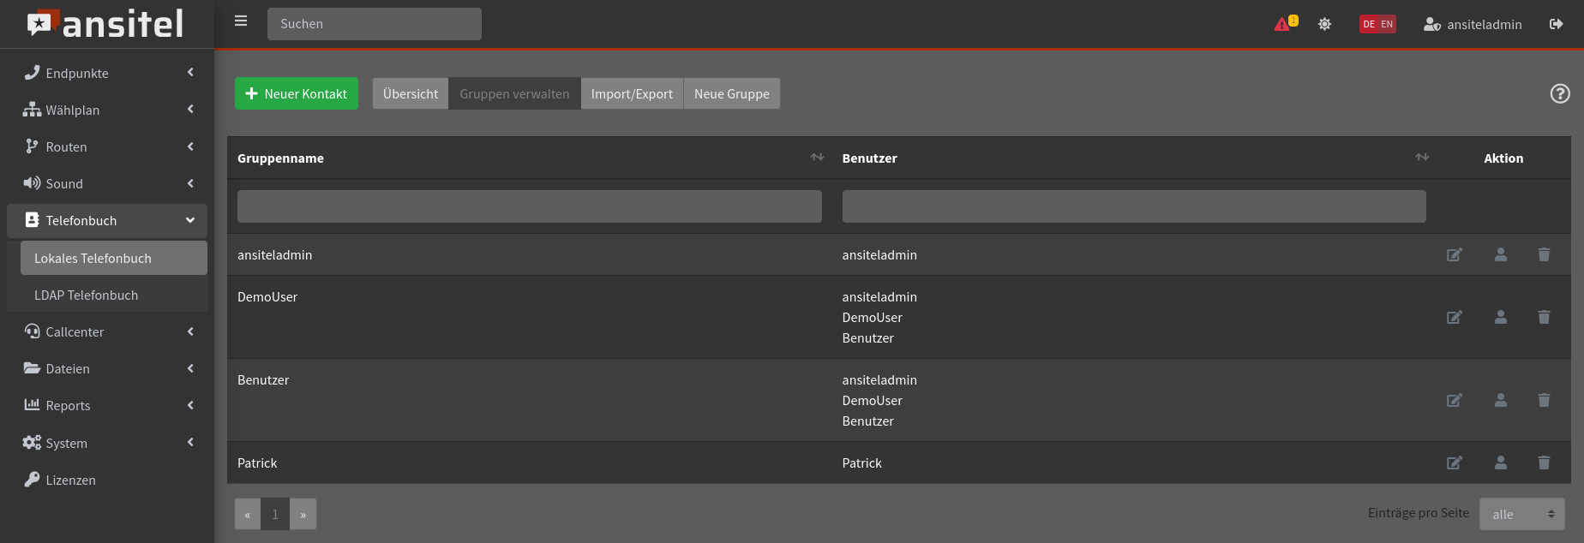Focus the Benutzer column filter field
The width and height of the screenshot is (1584, 543).
pos(1133,206)
